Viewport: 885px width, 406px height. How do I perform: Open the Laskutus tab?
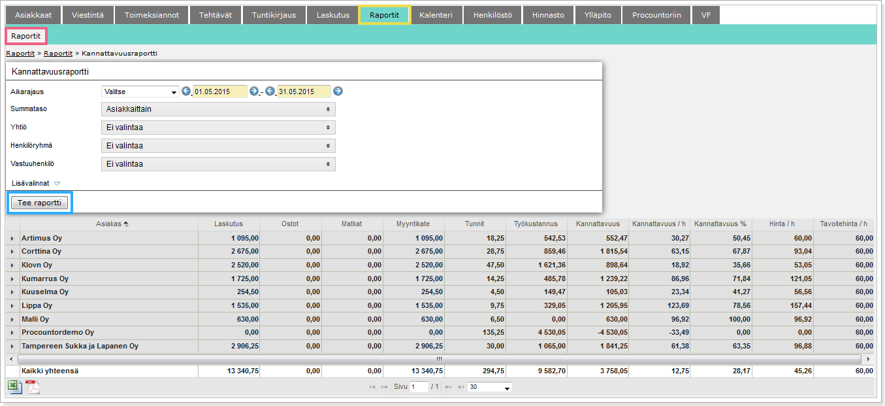pyautogui.click(x=332, y=15)
